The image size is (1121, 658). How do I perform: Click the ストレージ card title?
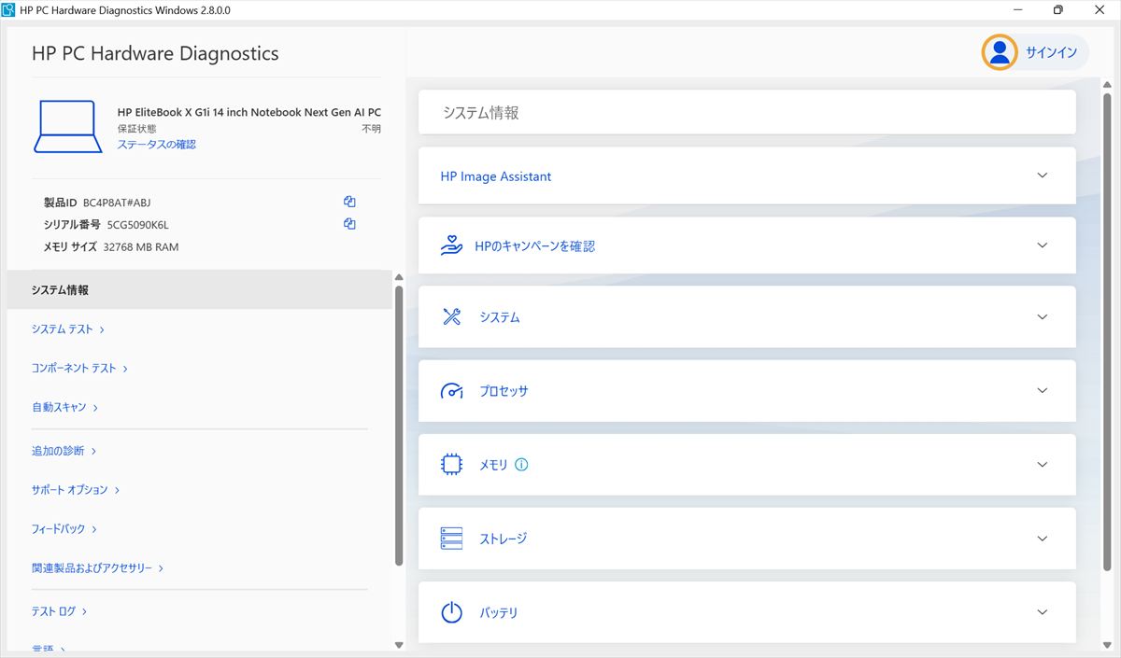pos(504,539)
